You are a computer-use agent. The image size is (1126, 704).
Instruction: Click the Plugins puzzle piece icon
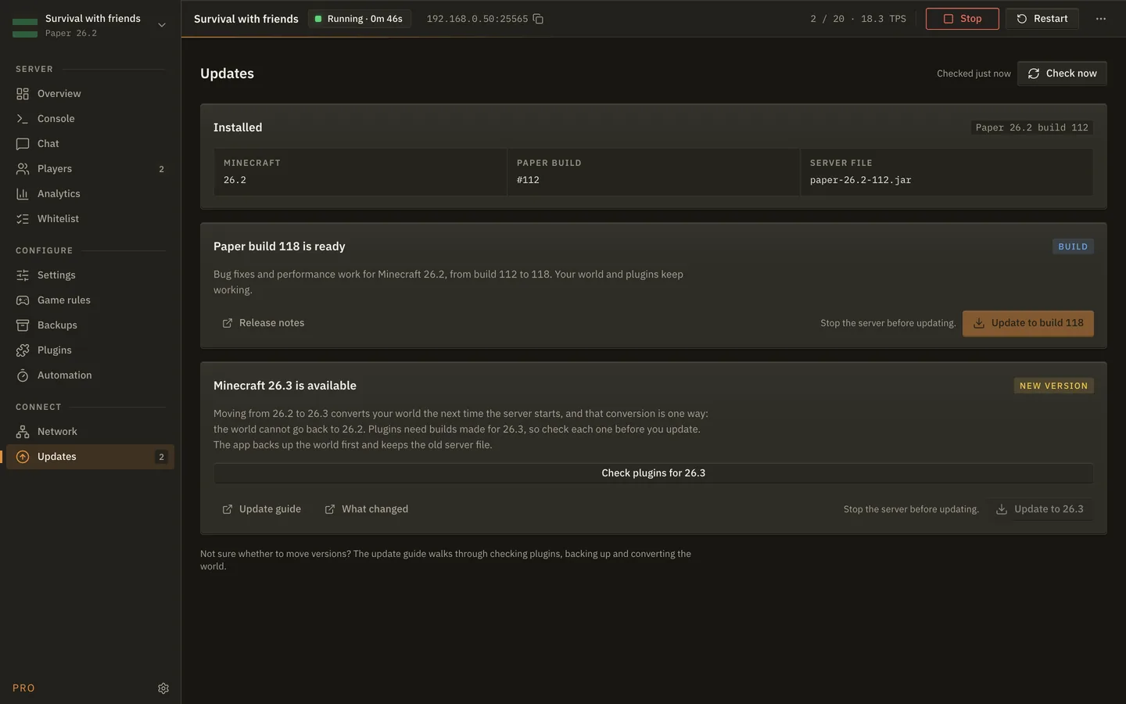tap(23, 350)
